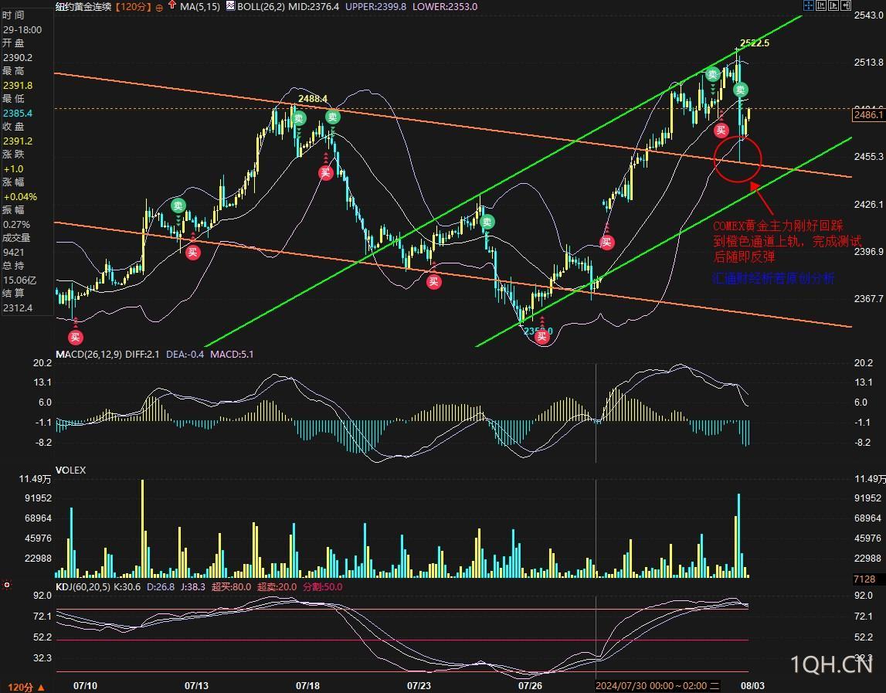The image size is (886, 693).
Task: Click the LOWER:2353.0 value
Action: tap(445, 7)
